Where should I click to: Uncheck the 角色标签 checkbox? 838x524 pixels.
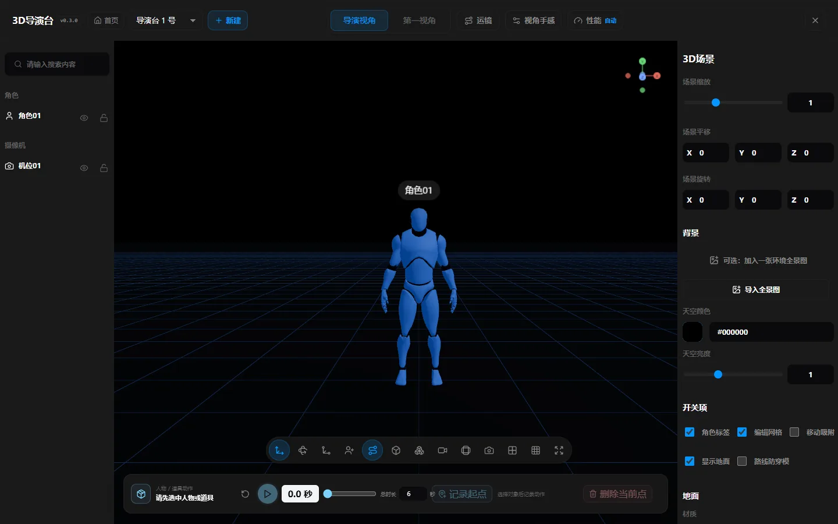tap(690, 432)
